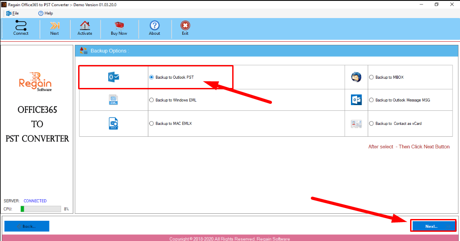This screenshot has height=241, width=460.
Task: Close the converter window
Action: click(x=452, y=4)
